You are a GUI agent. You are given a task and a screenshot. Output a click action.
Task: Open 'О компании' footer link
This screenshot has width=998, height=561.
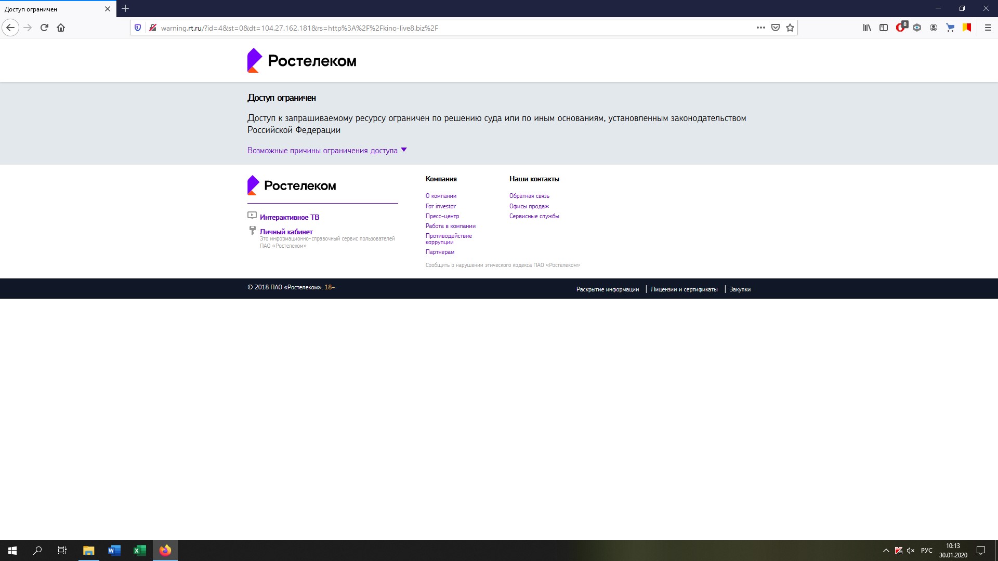coord(441,196)
